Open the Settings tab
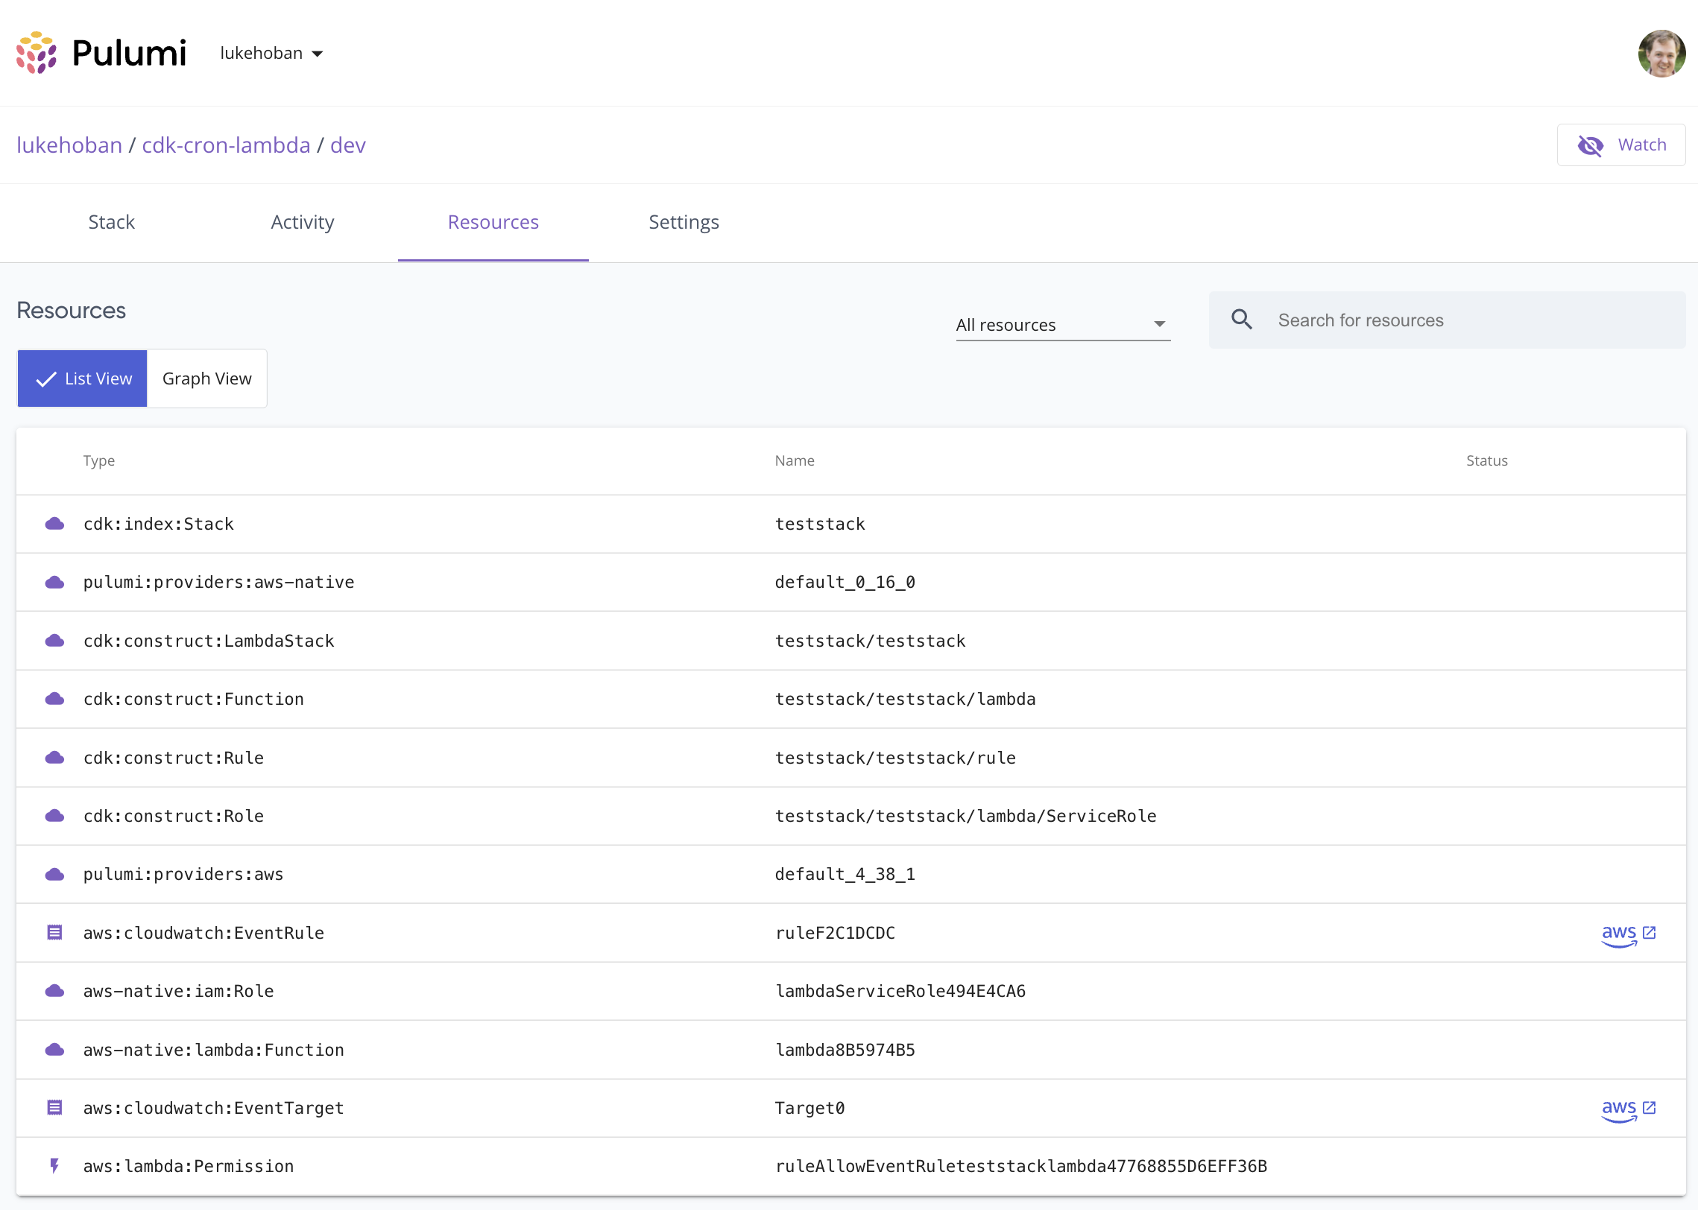 (684, 222)
